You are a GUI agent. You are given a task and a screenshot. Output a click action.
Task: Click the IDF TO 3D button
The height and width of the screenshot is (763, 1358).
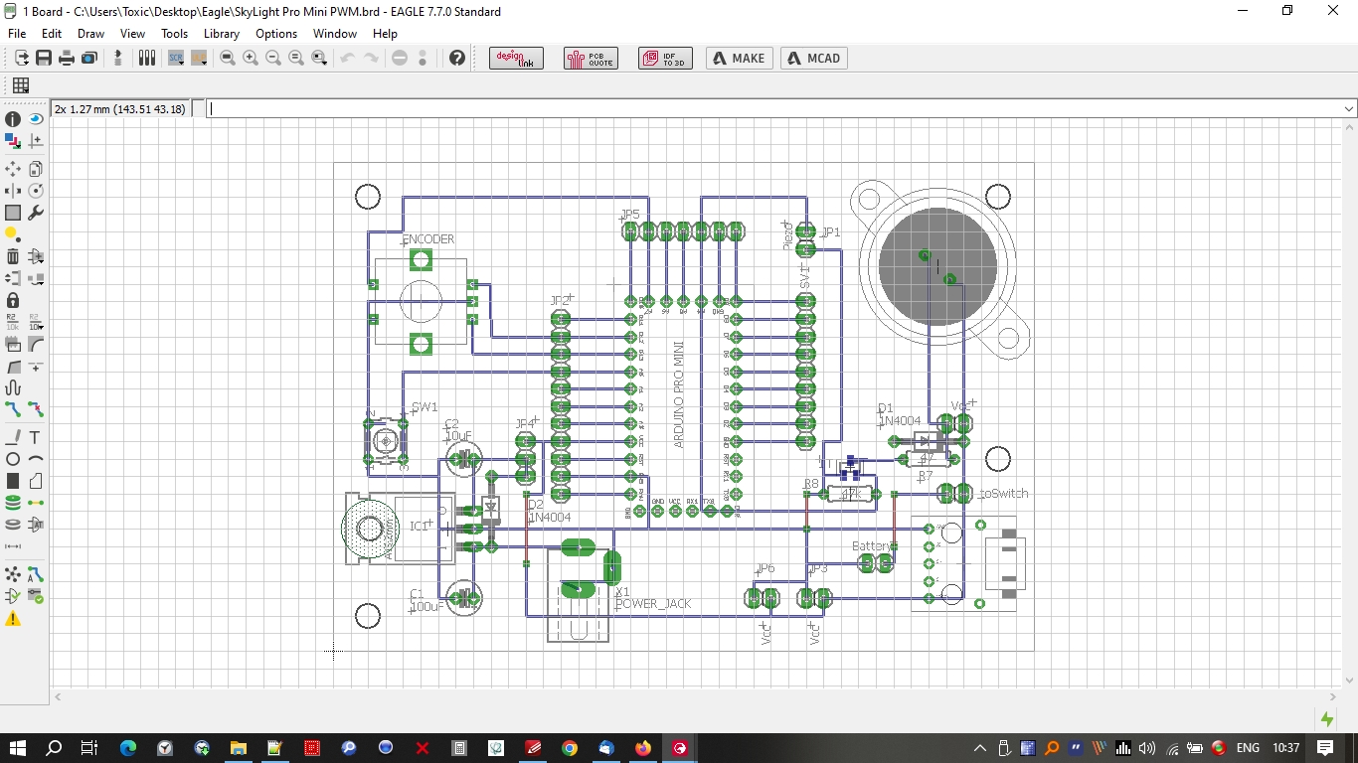tap(665, 59)
